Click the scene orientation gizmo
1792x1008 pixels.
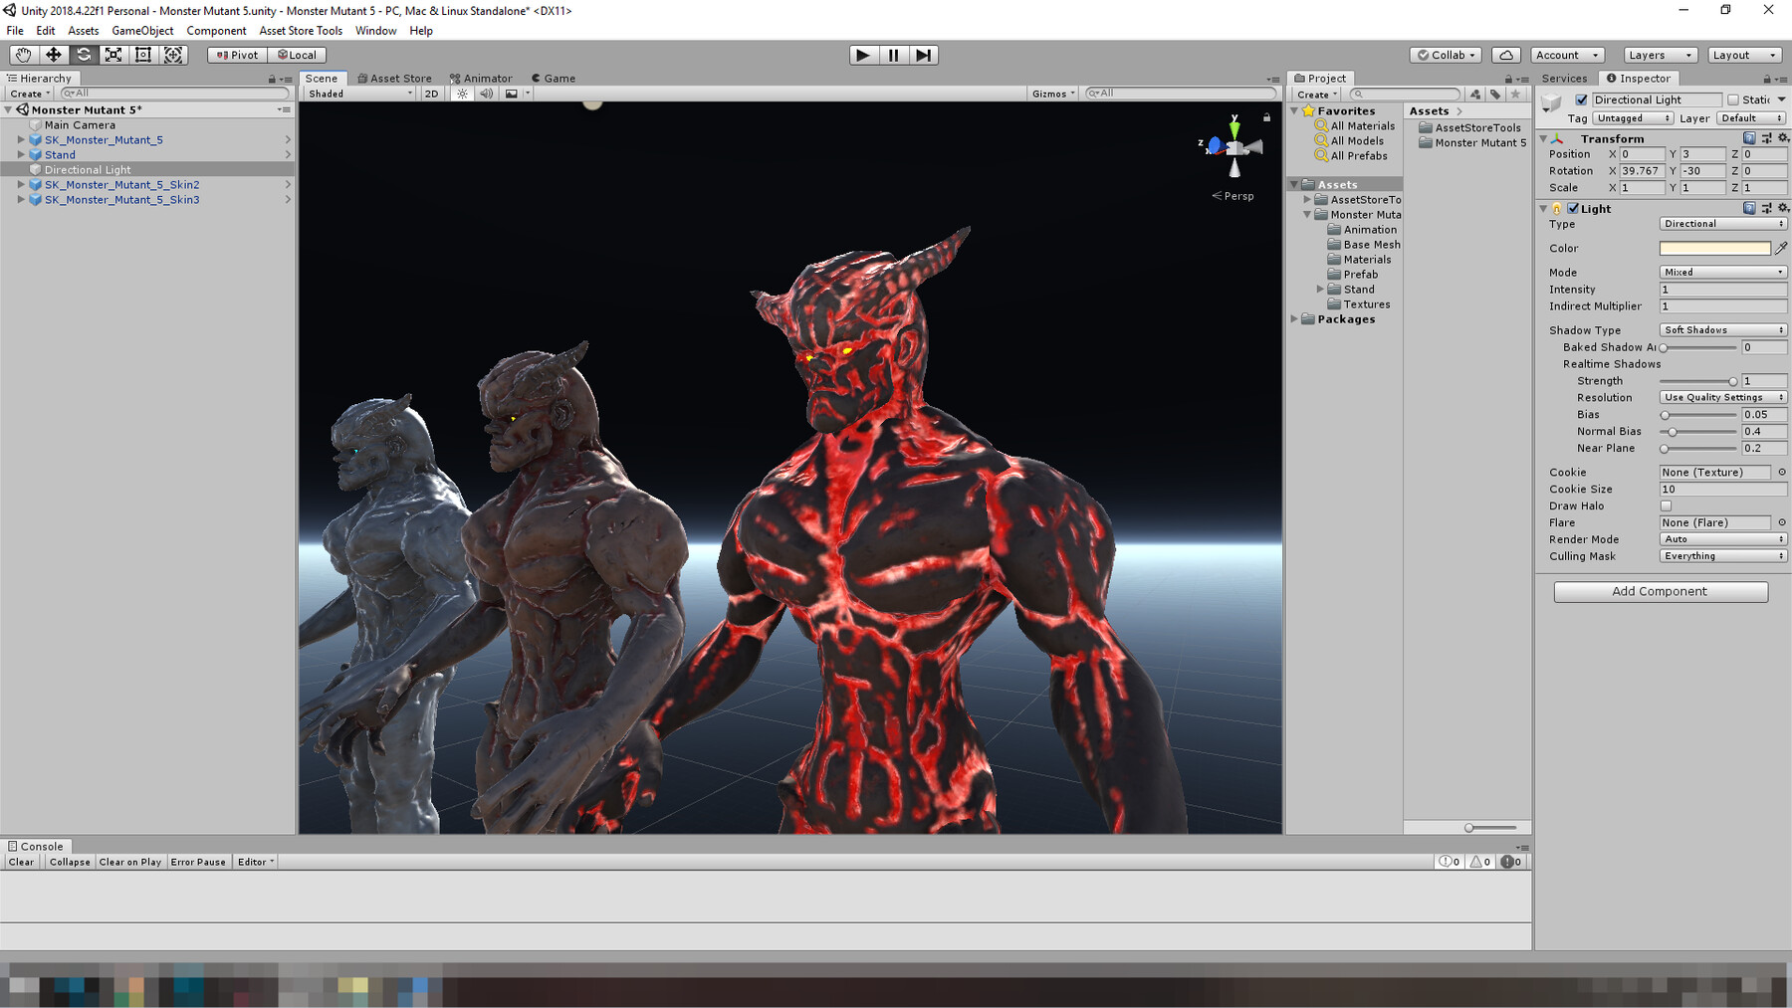1234,147
